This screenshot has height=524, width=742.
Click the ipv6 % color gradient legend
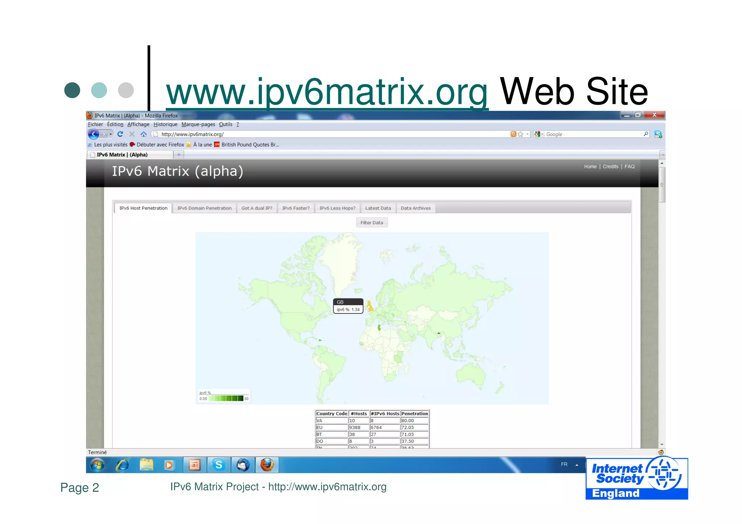(226, 398)
